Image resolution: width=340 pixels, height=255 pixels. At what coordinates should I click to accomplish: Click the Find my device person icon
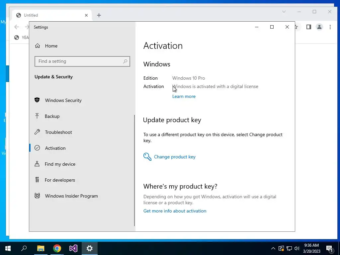[37, 164]
